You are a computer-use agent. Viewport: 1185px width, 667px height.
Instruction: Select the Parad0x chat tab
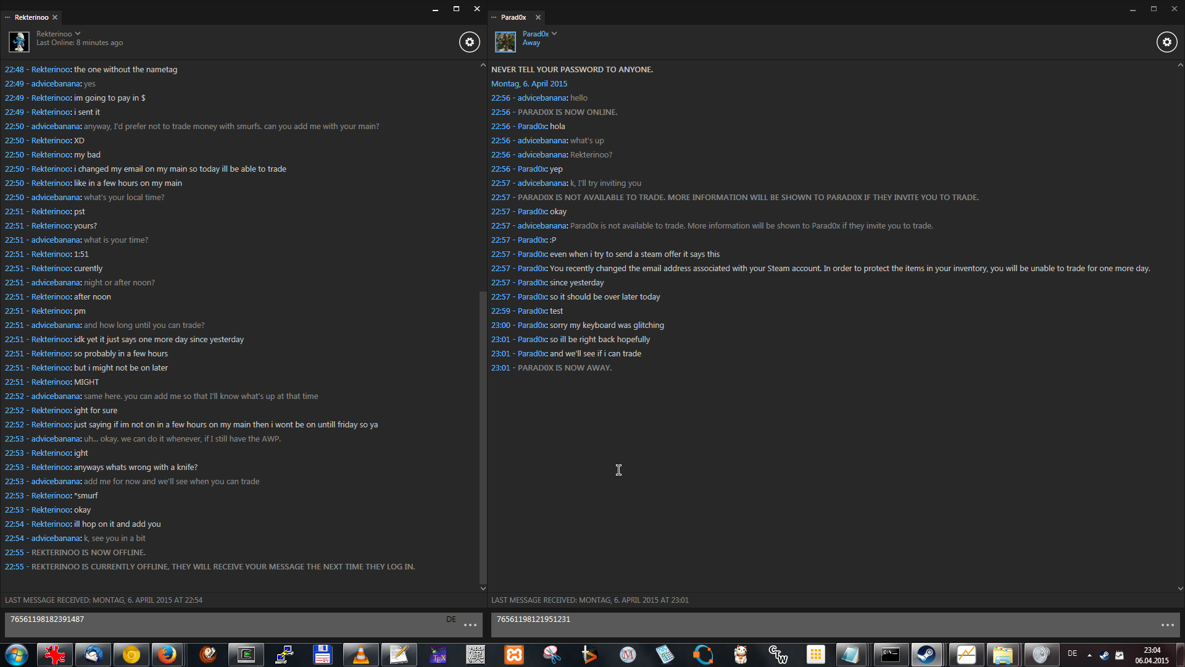(x=513, y=17)
